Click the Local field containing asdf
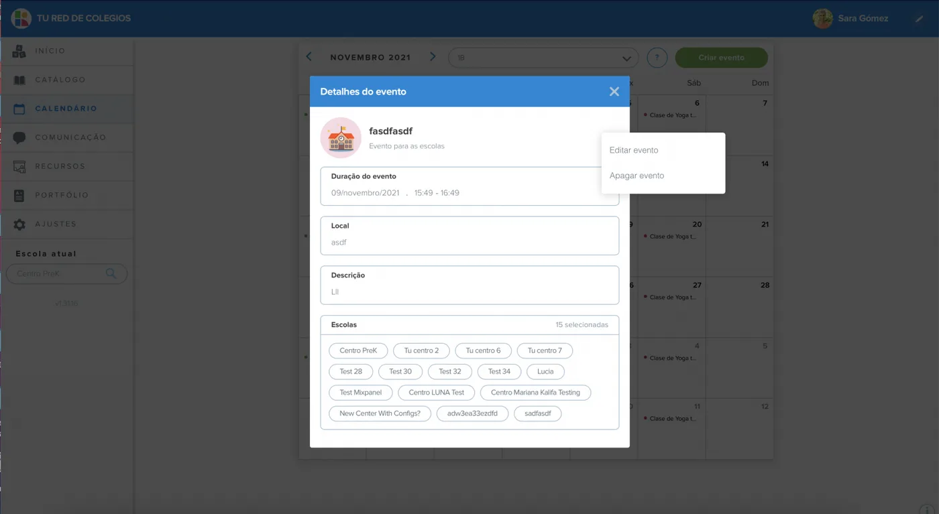 469,236
